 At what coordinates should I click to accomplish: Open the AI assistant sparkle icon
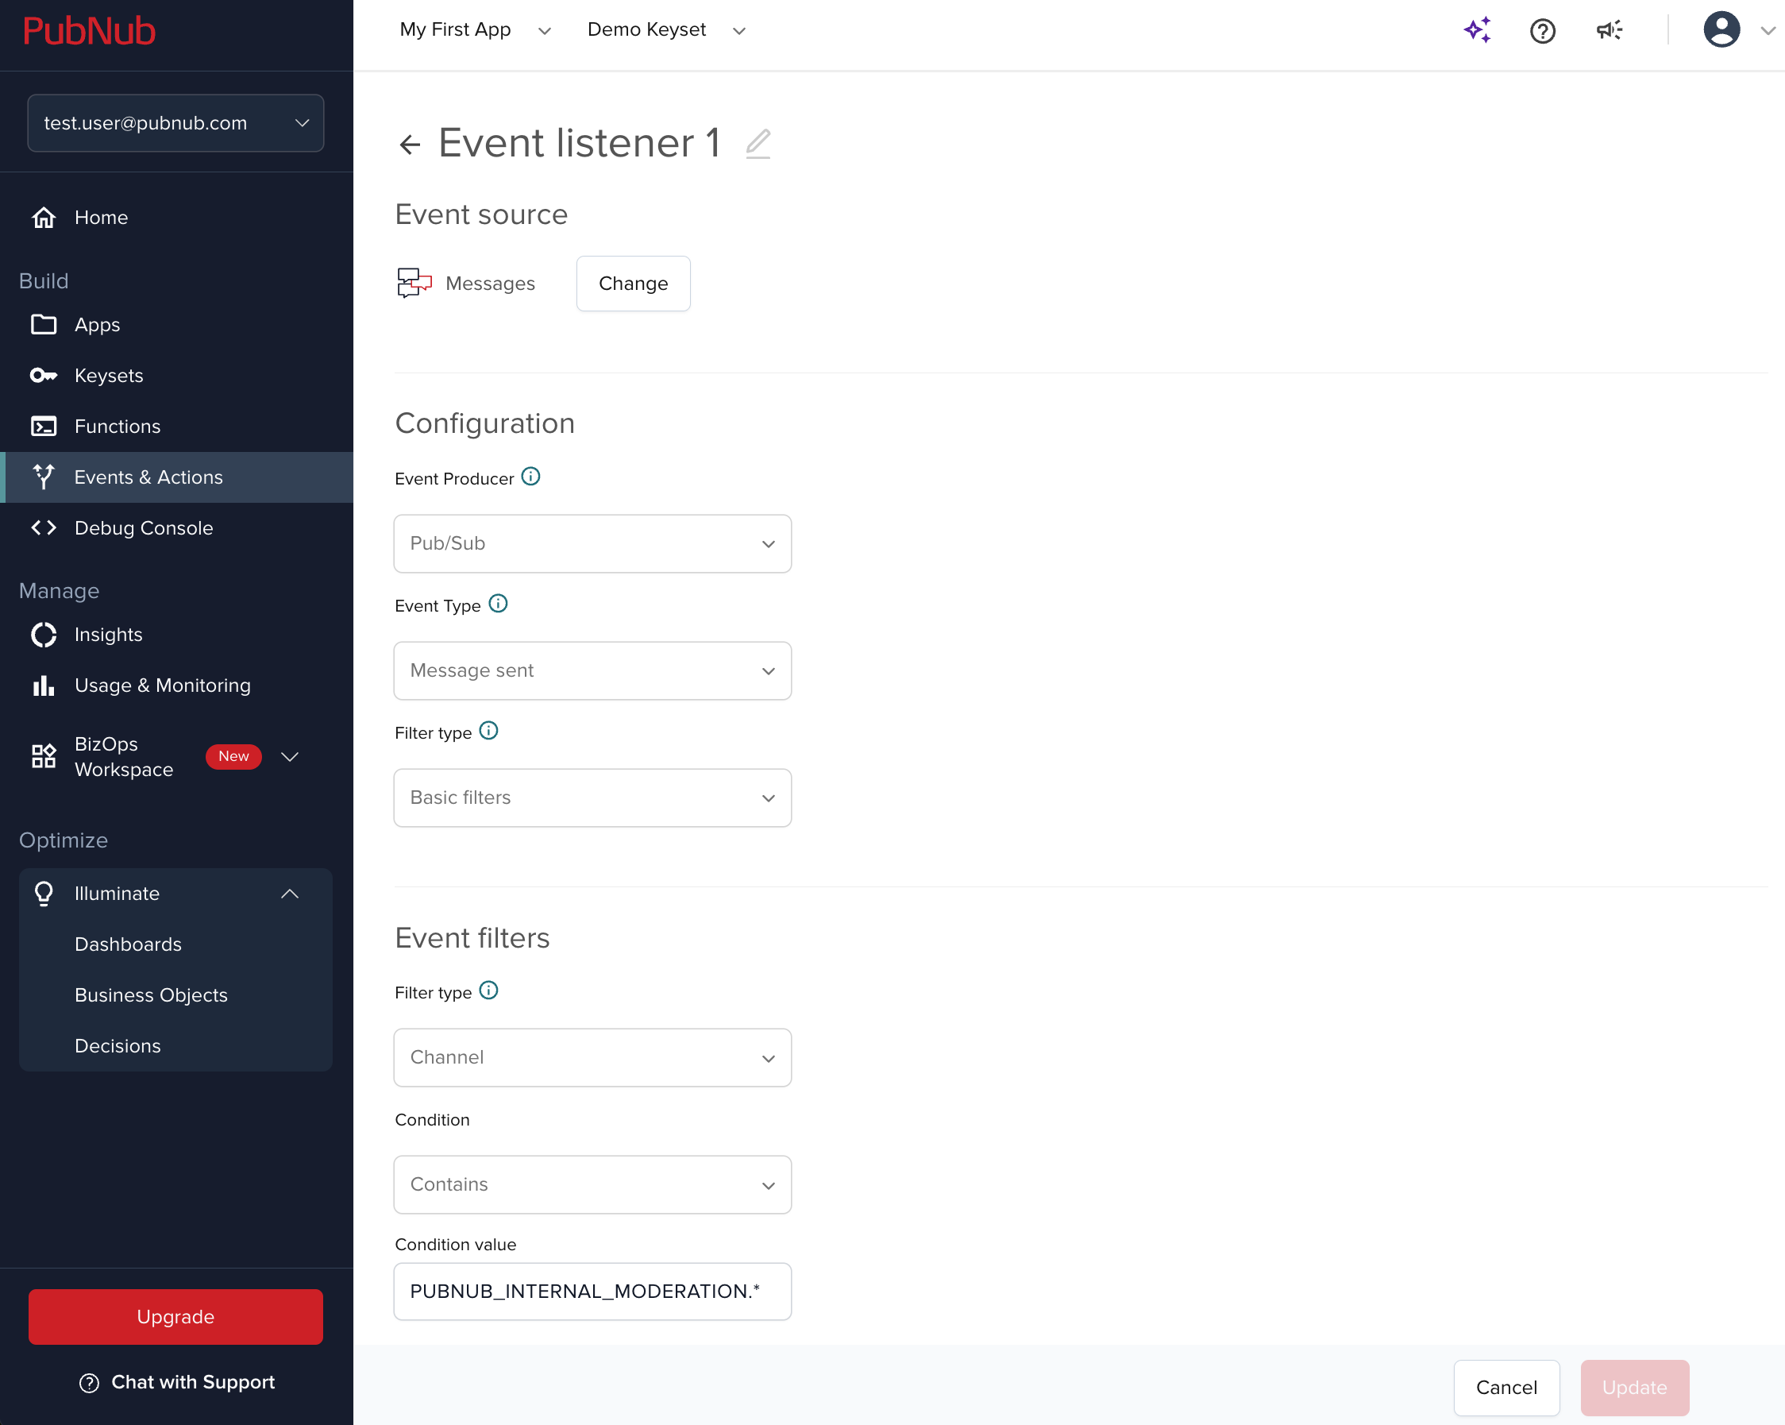1478,30
